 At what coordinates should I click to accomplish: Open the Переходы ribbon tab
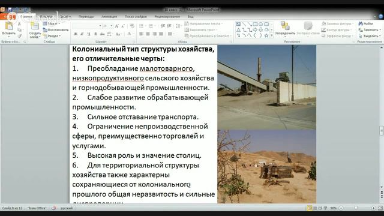pos(86,17)
